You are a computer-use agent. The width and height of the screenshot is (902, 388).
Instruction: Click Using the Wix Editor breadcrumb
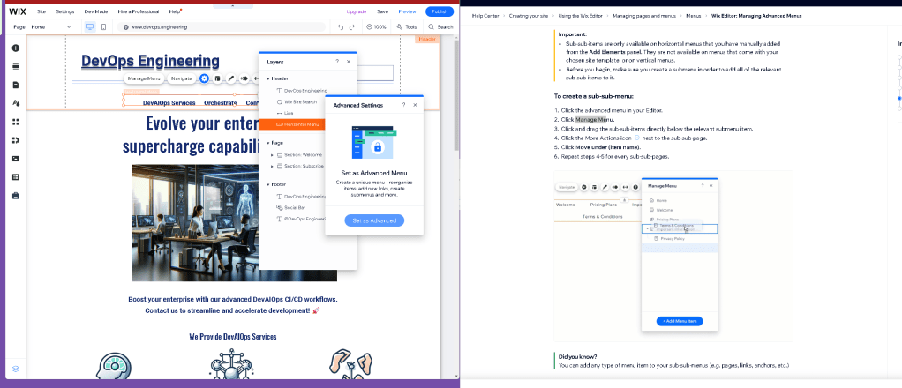pyautogui.click(x=580, y=16)
